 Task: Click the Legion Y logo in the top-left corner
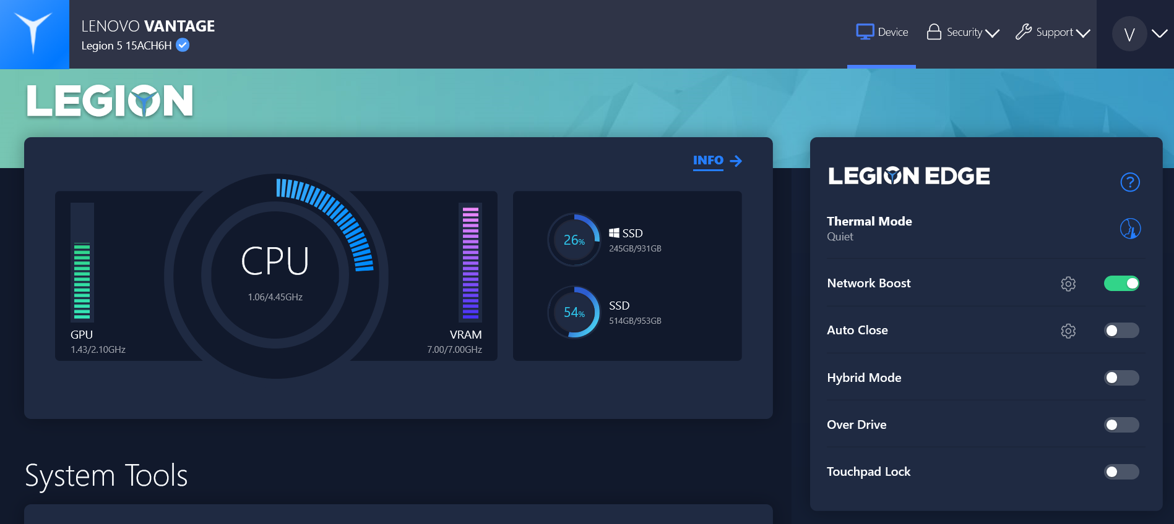click(x=34, y=34)
